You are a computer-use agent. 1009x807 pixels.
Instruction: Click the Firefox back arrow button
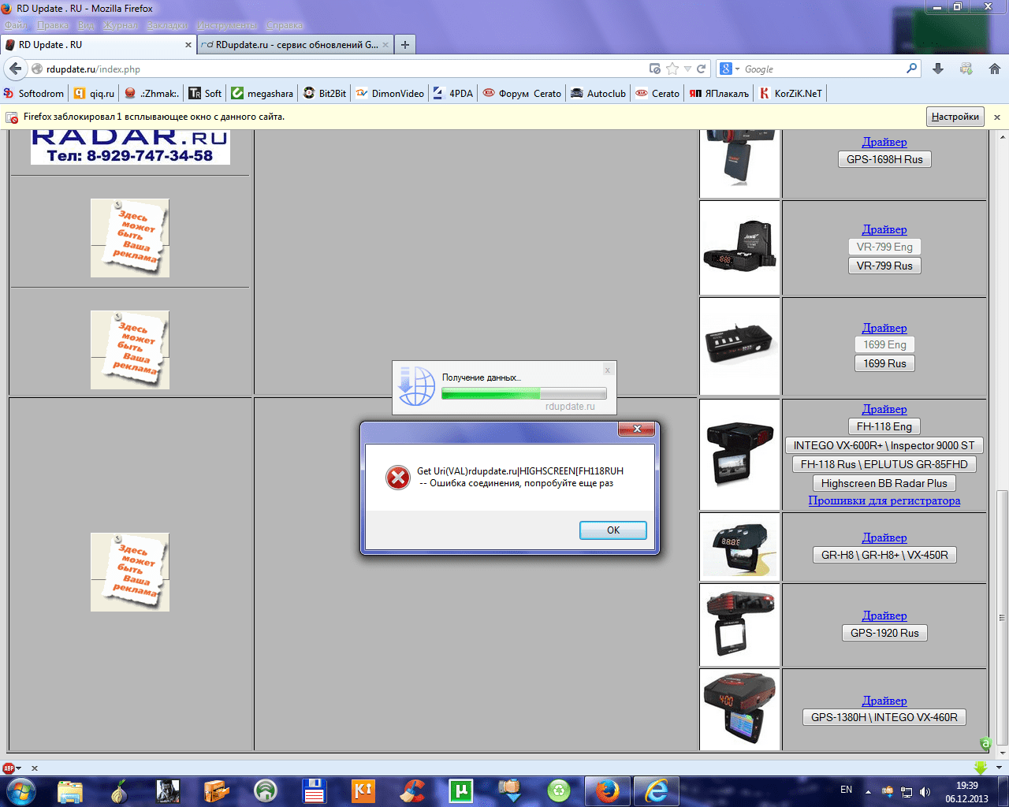tap(15, 69)
